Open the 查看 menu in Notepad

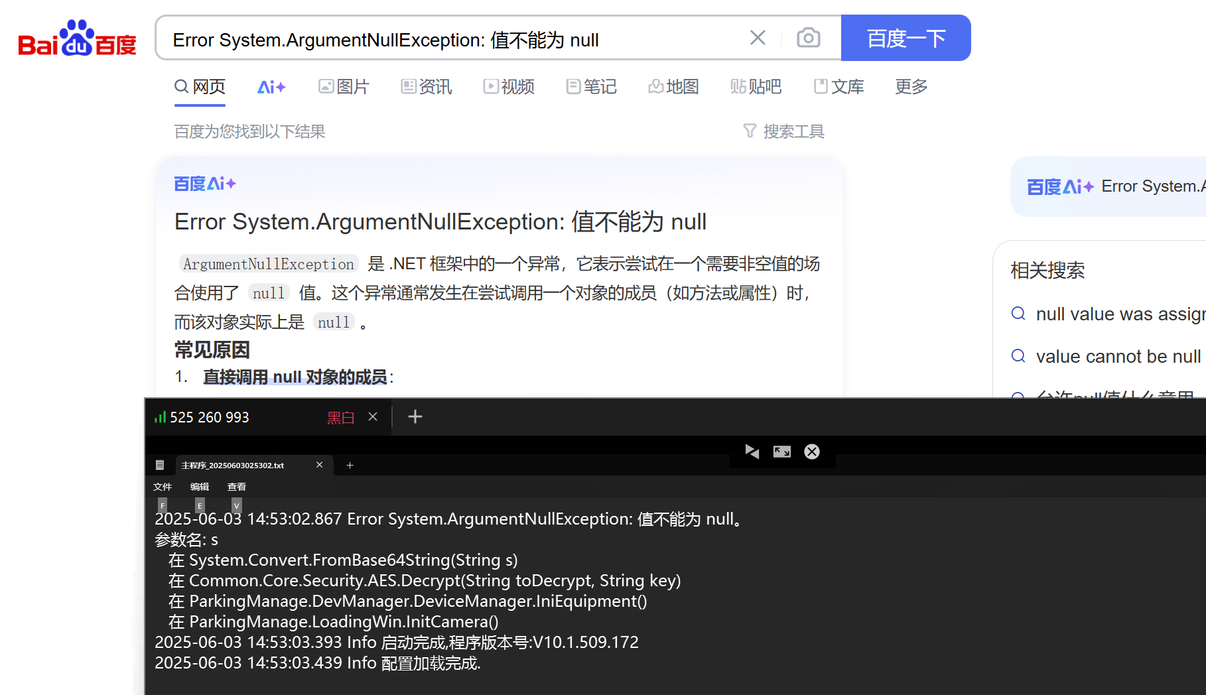[237, 487]
